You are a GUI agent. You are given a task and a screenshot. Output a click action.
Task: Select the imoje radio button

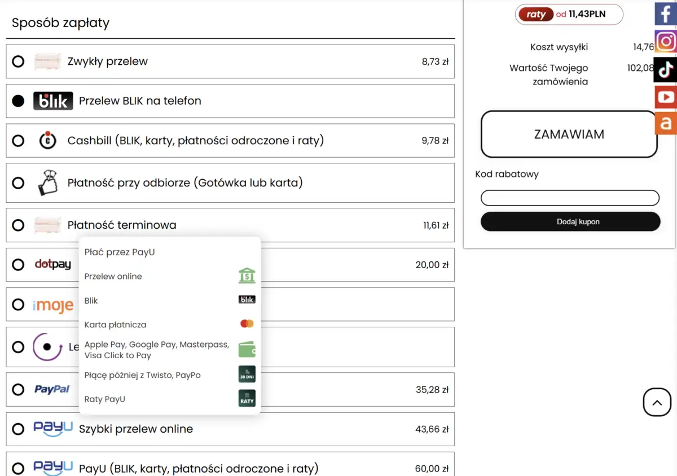18,305
